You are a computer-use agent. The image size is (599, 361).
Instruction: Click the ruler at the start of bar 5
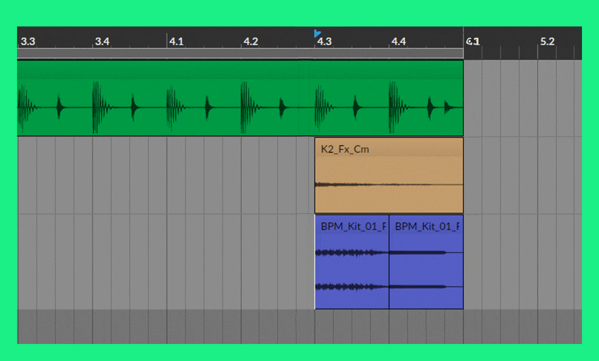pyautogui.click(x=472, y=41)
